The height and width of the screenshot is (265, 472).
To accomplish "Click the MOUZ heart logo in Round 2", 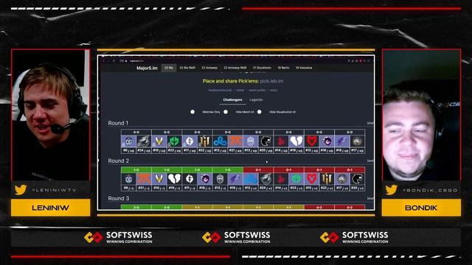I will [311, 179].
